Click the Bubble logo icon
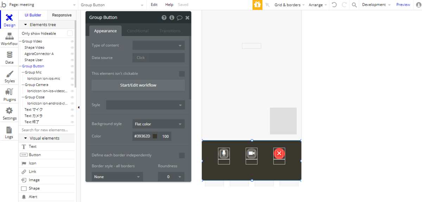 pyautogui.click(x=4, y=5)
